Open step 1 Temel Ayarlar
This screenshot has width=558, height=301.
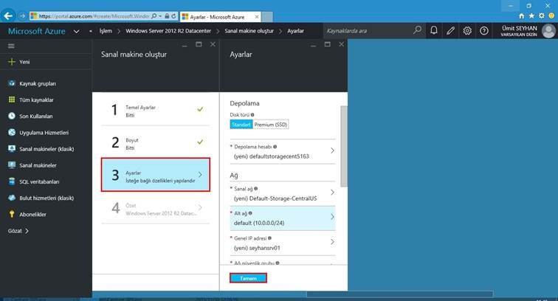tap(156, 110)
